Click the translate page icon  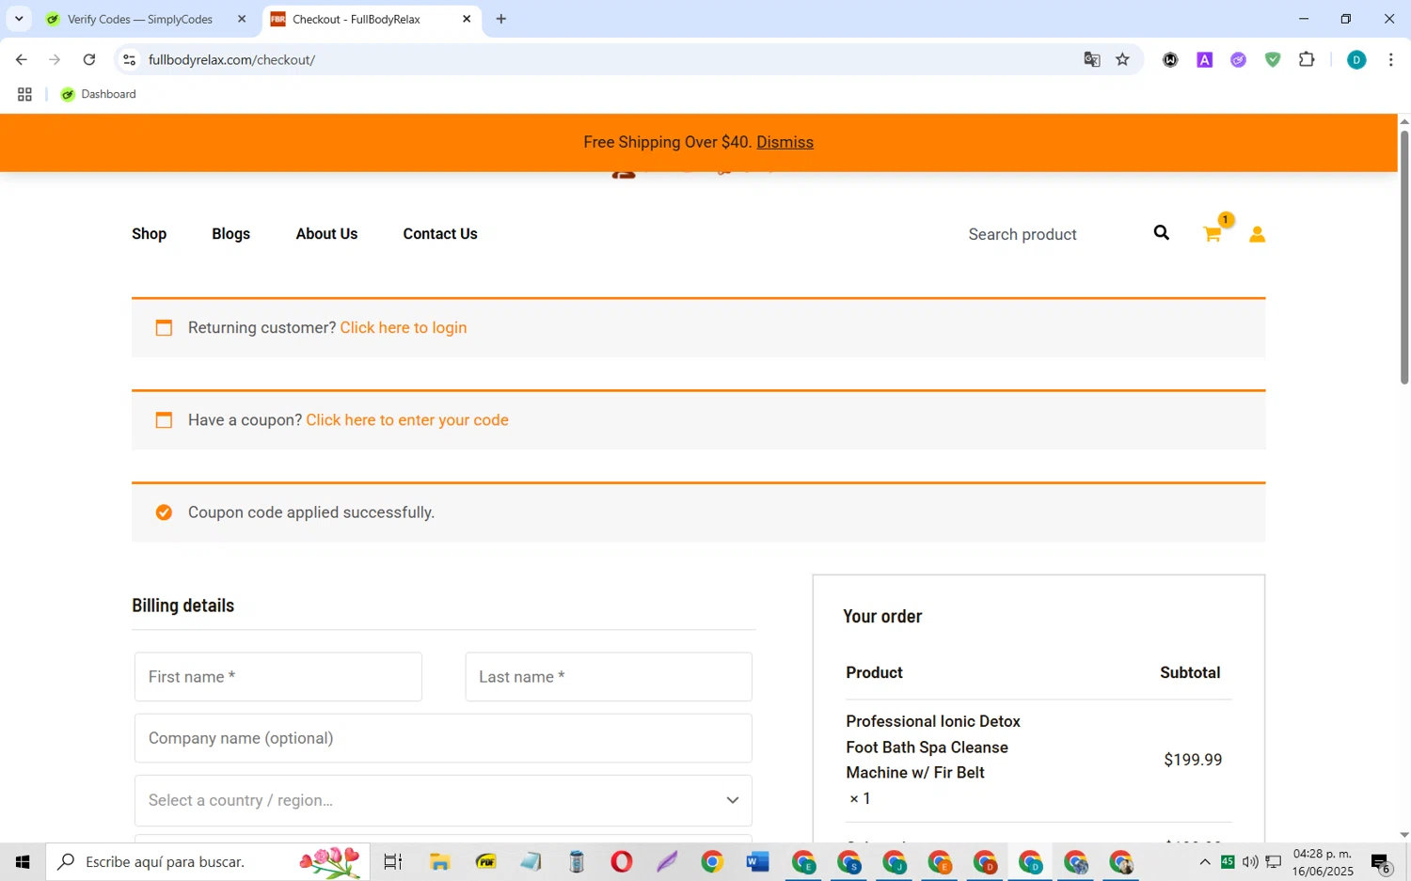click(x=1092, y=59)
